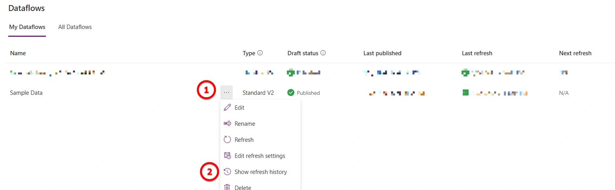Choose Edit refresh settings menu entry

point(260,156)
